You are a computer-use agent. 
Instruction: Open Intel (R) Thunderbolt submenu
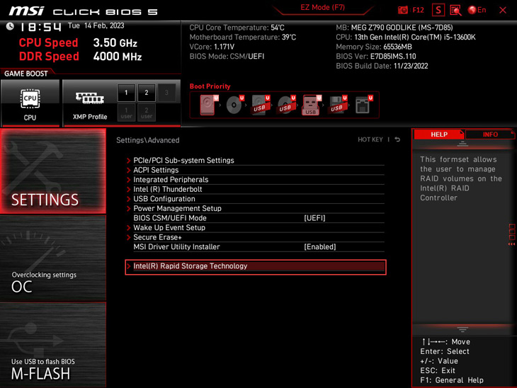[x=255, y=189]
